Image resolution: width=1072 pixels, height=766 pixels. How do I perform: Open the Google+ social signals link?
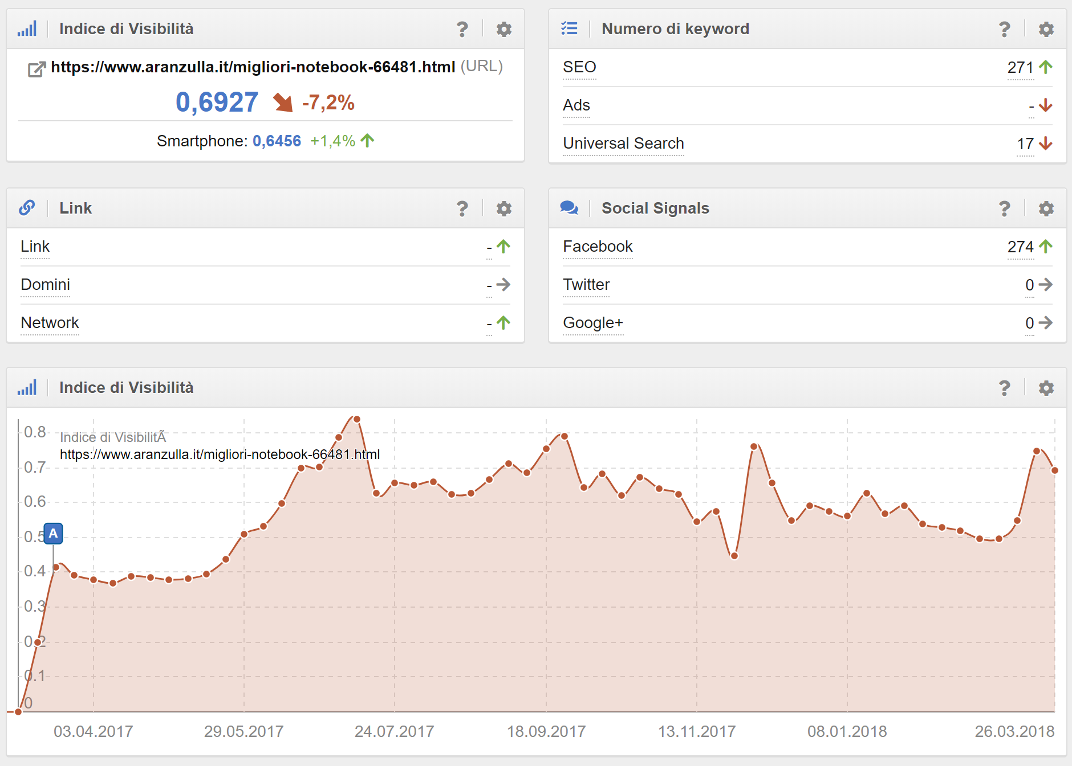(593, 323)
